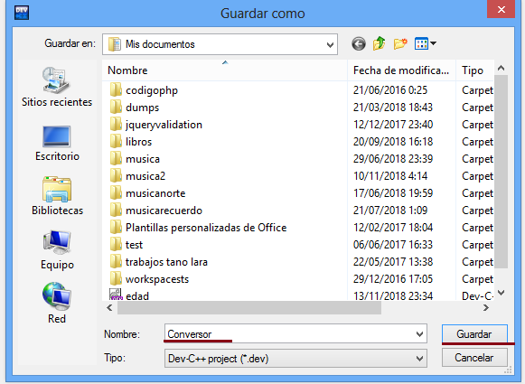Click the Guardar button
This screenshot has height=384, width=525.
(474, 333)
